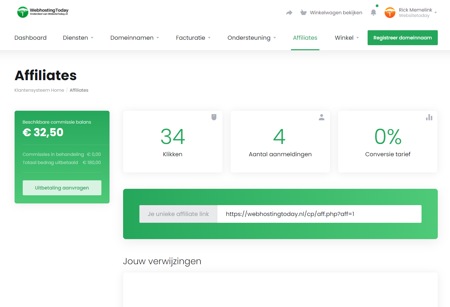Follow the Klantensysteem Home breadcrumb link
The width and height of the screenshot is (450, 307).
coord(39,90)
